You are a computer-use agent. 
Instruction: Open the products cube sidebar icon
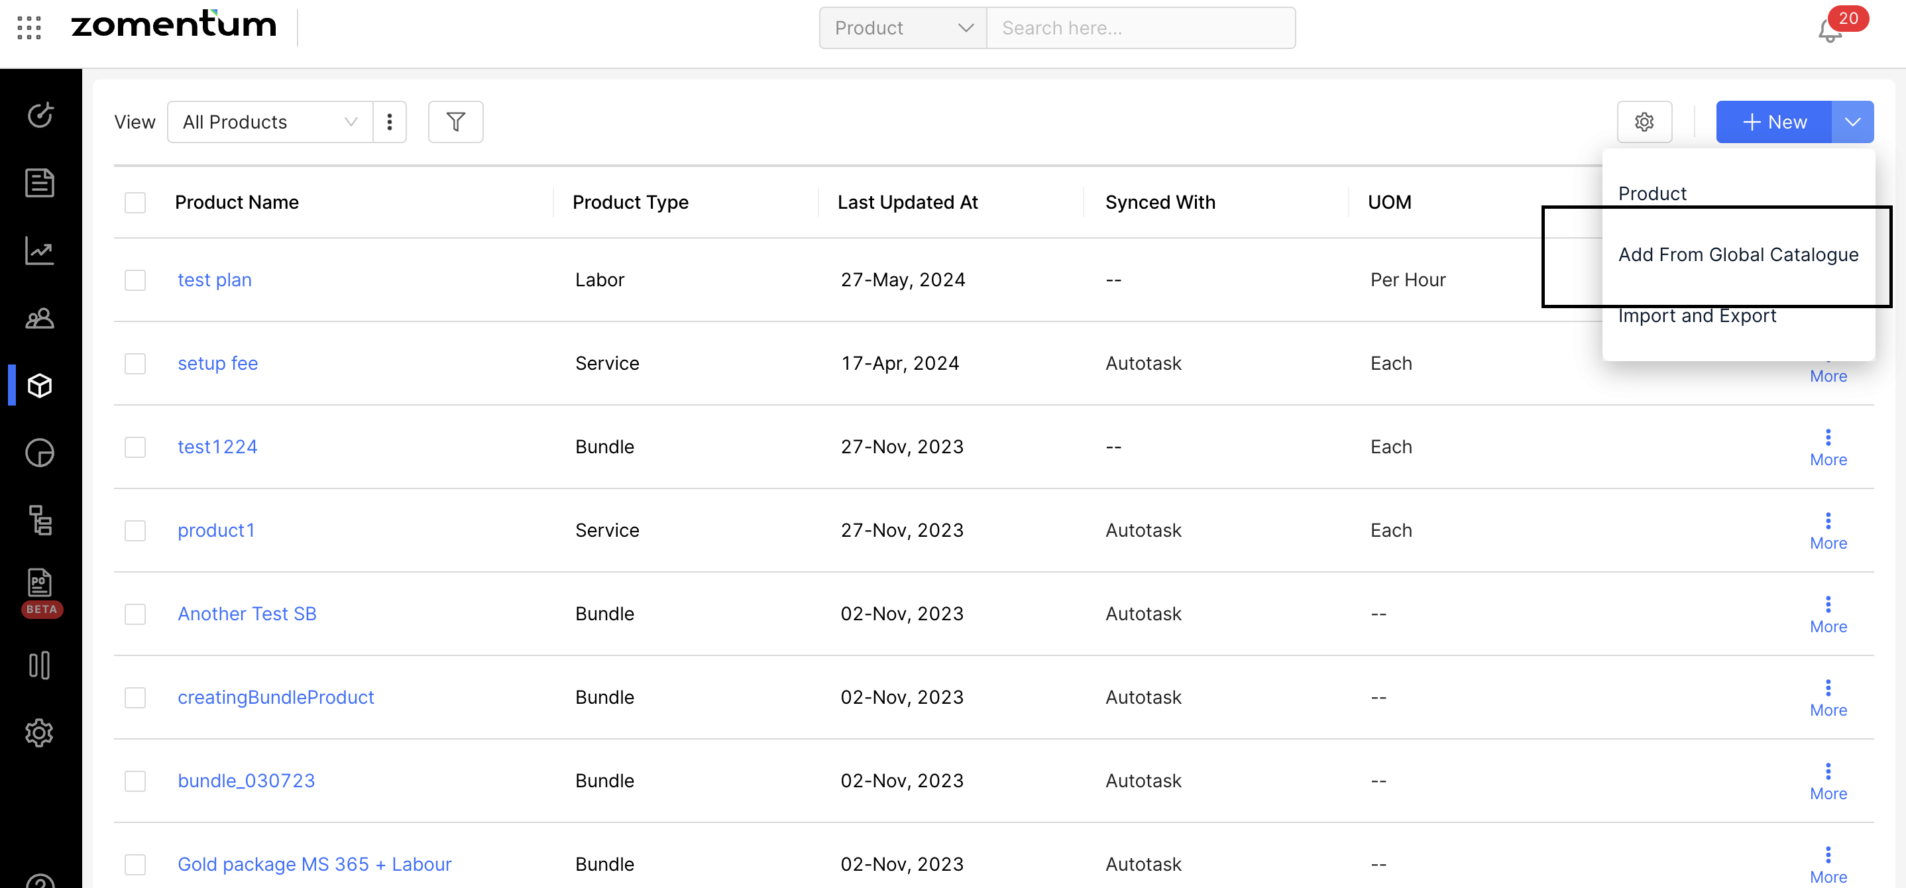40,386
